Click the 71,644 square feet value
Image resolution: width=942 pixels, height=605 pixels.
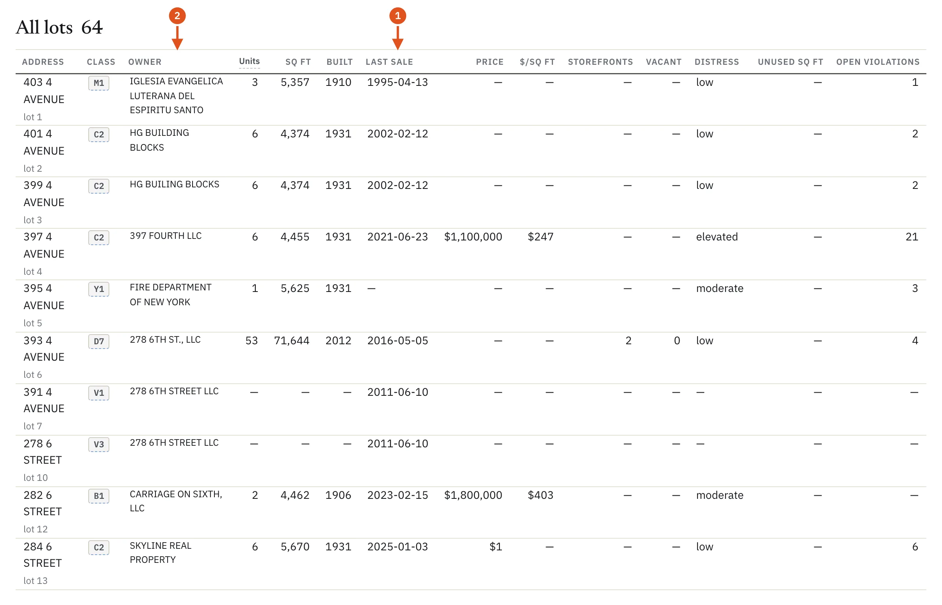pos(292,340)
